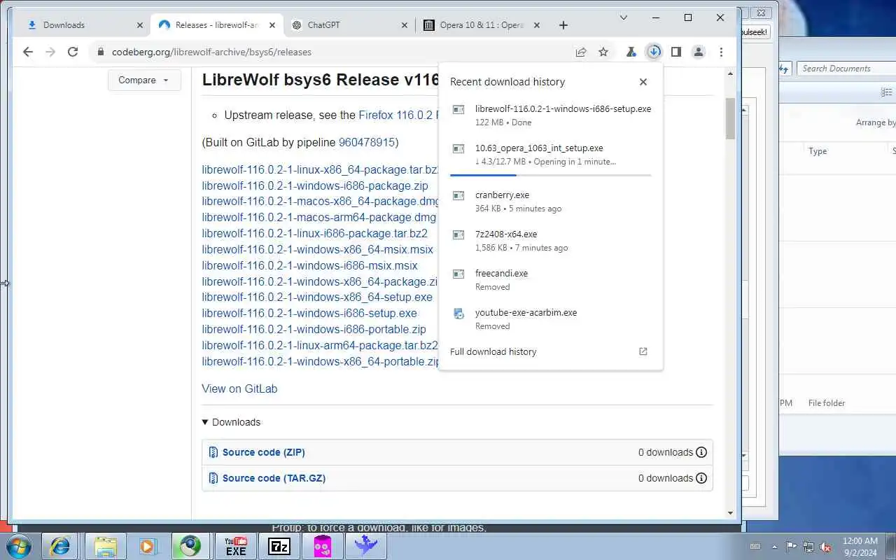
Task: Click file icon beside librewolf setup download entry
Action: pos(458,109)
